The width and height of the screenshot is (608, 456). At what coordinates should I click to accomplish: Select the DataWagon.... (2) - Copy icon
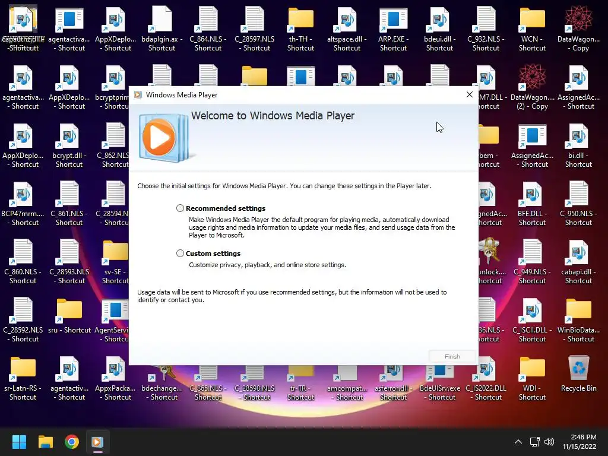pos(532,88)
